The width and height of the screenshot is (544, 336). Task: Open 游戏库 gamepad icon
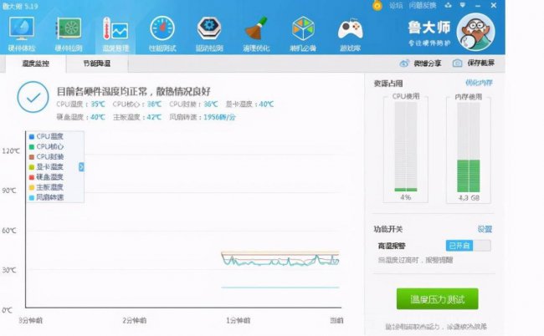[x=350, y=29]
